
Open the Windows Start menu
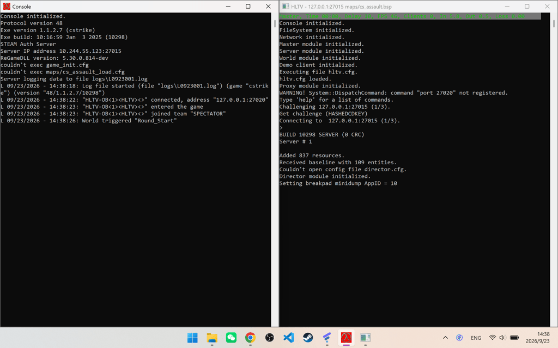point(192,337)
